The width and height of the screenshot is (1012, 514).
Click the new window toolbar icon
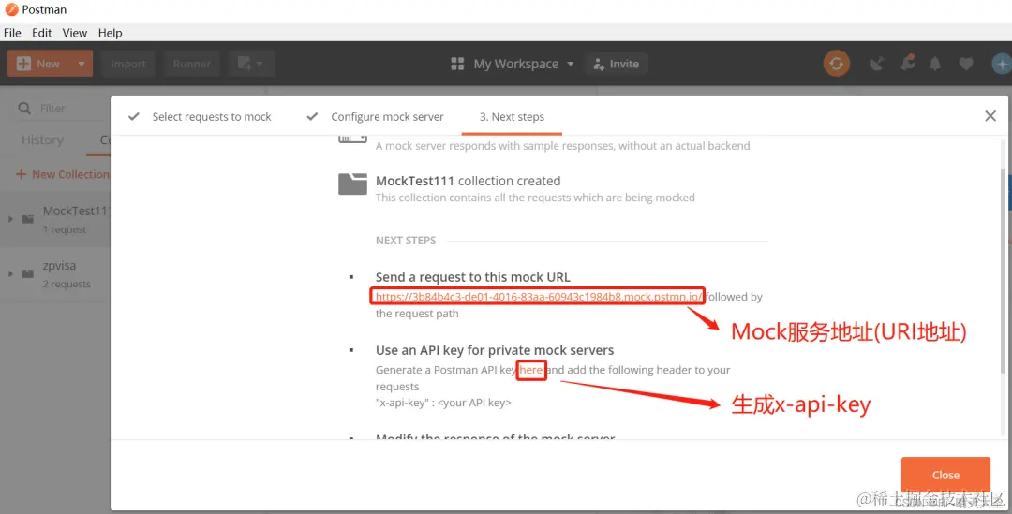244,64
